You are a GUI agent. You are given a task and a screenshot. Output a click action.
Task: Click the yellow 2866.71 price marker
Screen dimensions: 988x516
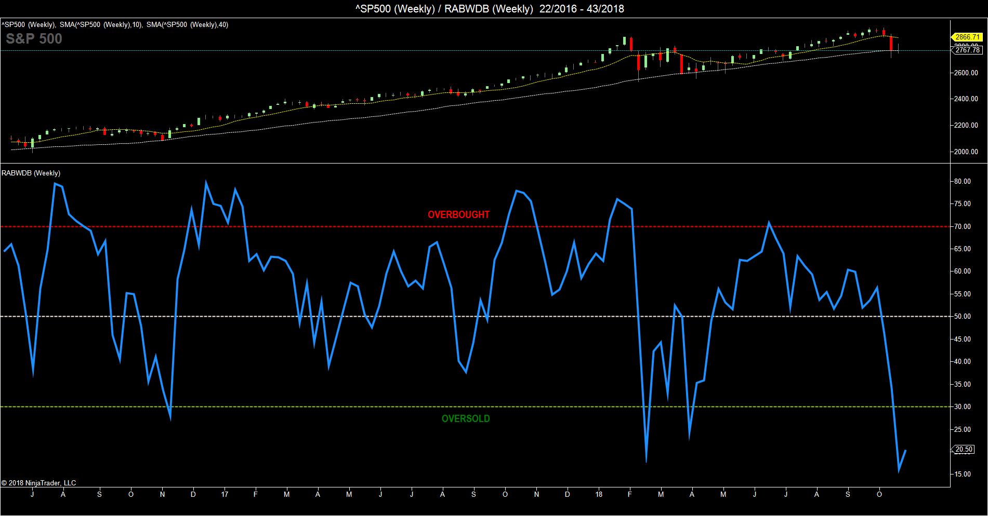point(968,37)
